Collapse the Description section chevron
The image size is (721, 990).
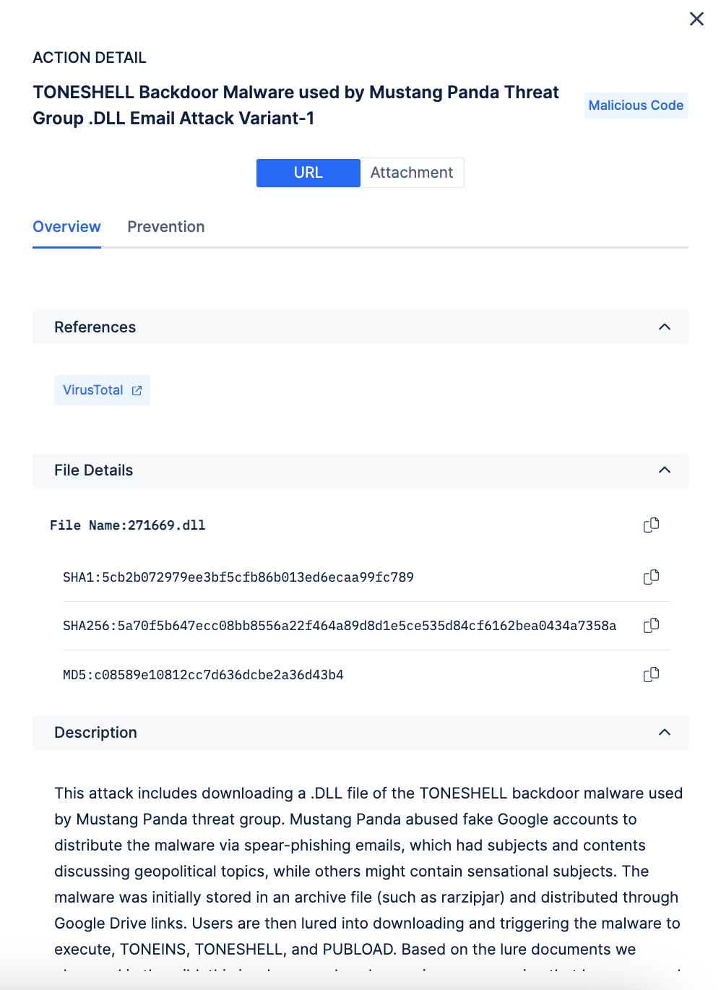click(665, 733)
